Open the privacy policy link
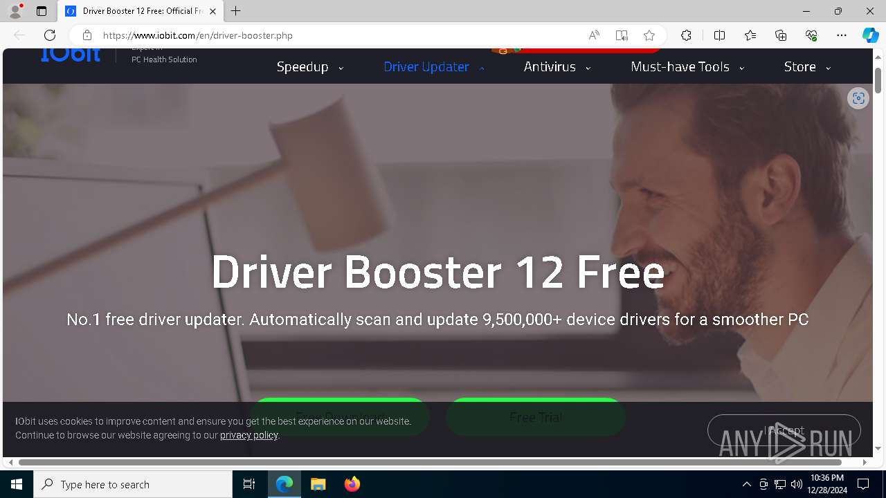The height and width of the screenshot is (498, 886). point(248,435)
